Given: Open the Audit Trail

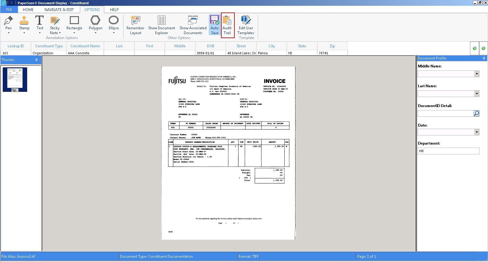Looking at the screenshot, I should [x=227, y=25].
